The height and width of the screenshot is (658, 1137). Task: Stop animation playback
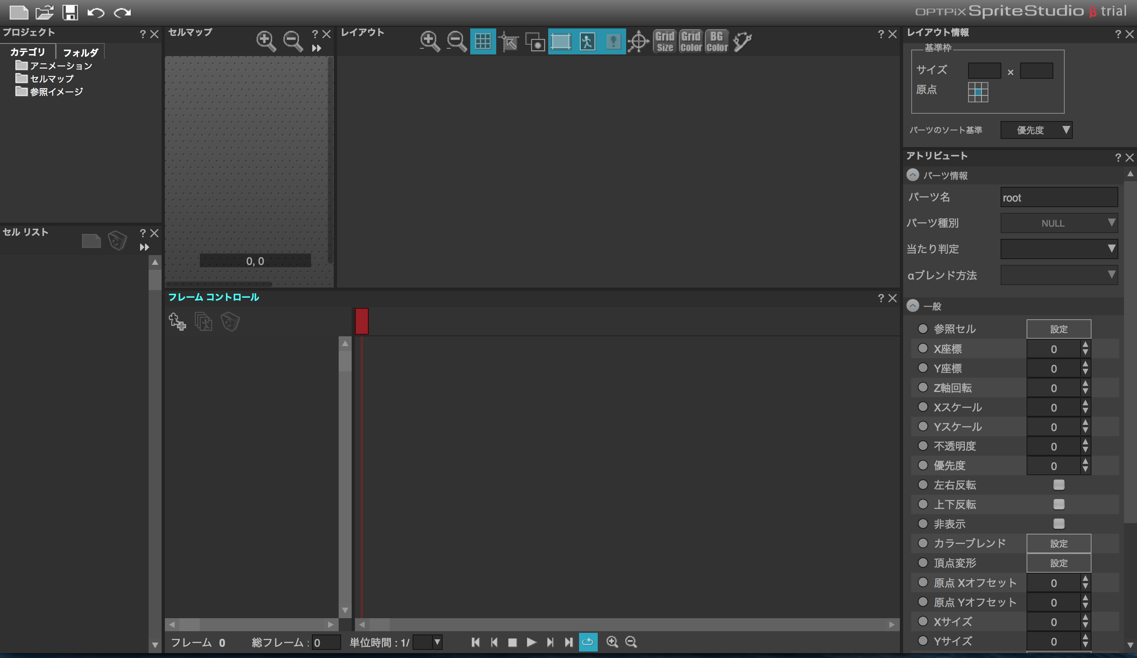pos(512,643)
